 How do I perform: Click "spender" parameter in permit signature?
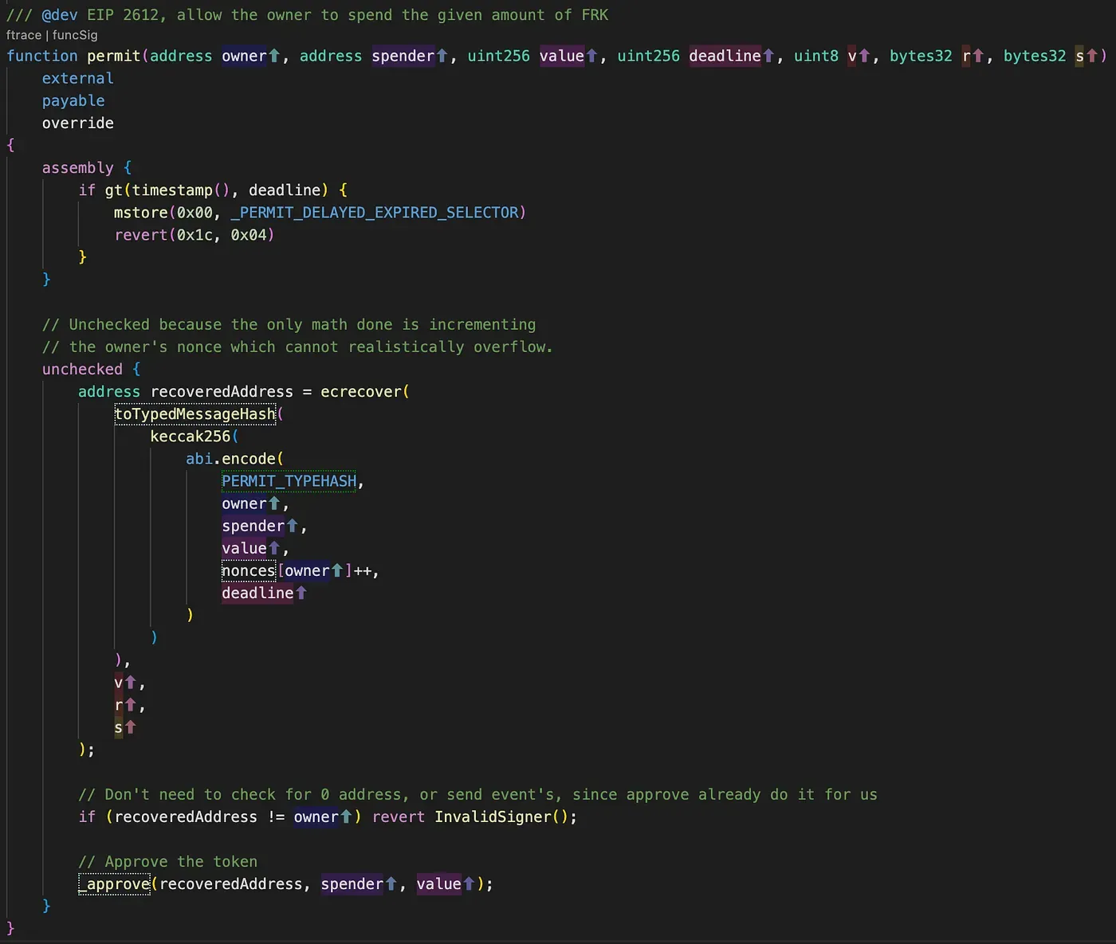point(403,56)
